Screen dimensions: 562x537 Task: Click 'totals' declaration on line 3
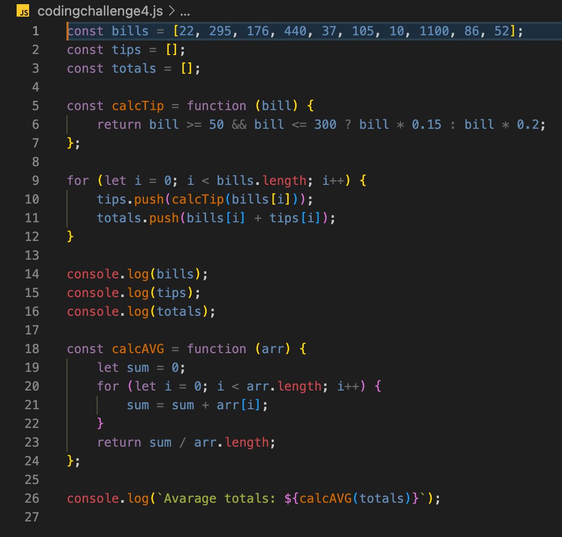133,69
